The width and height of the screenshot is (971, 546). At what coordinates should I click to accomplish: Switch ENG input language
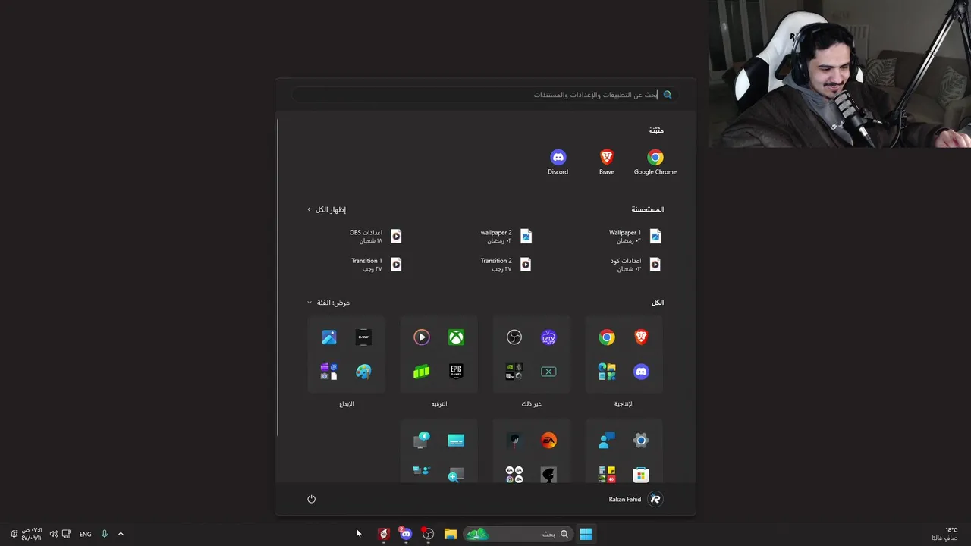tap(85, 534)
